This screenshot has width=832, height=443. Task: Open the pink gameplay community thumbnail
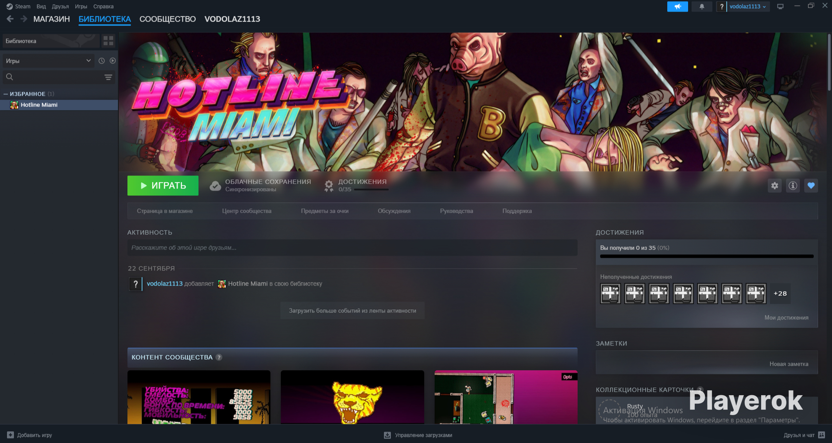(x=506, y=397)
